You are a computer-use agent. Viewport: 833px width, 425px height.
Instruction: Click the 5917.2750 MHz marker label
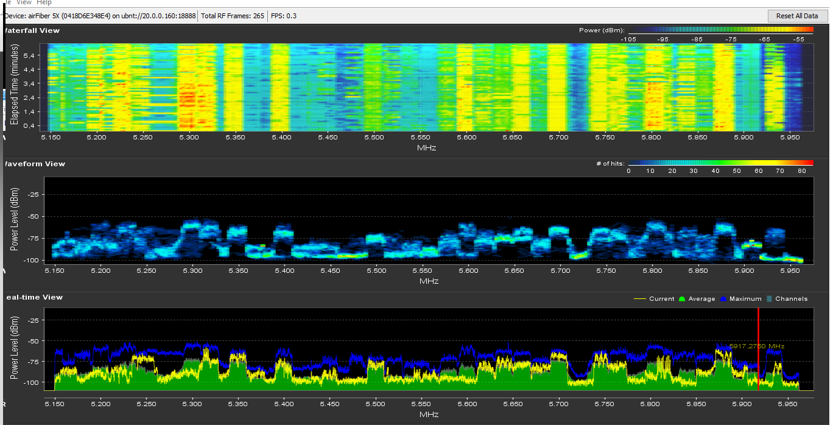[756, 346]
